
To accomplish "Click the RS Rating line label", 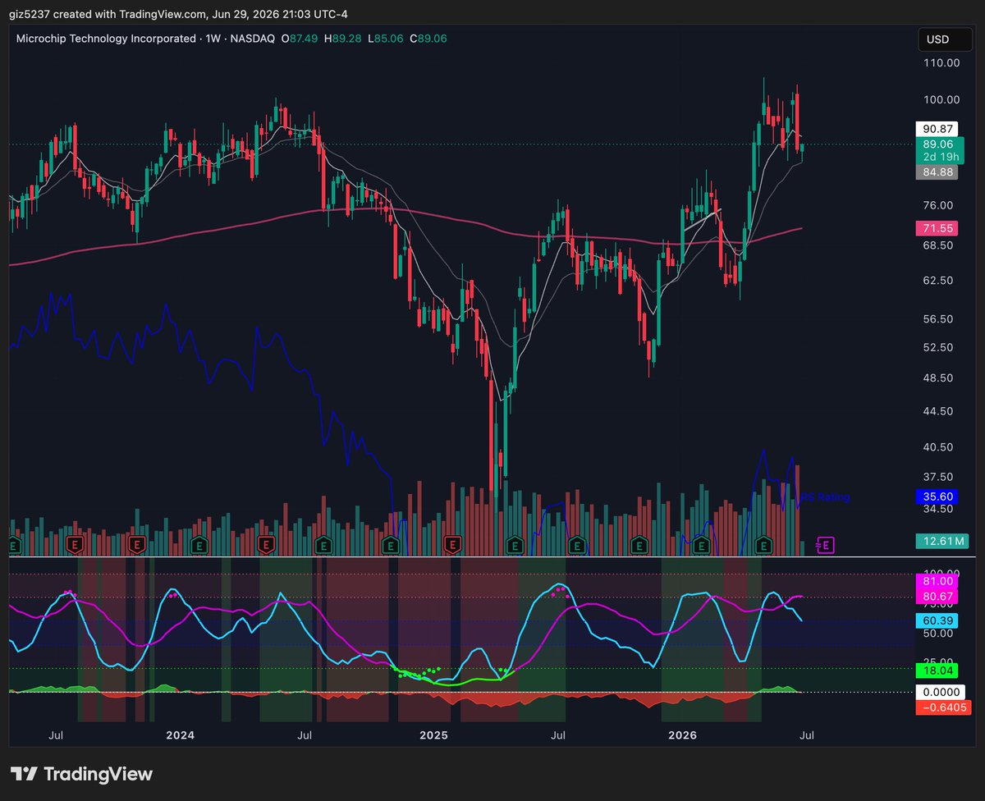I will [825, 497].
